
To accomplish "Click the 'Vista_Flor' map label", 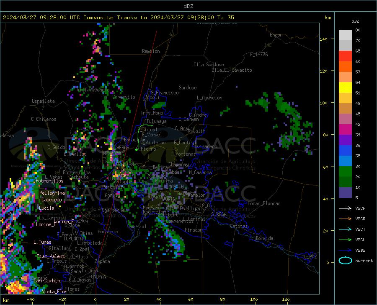I will (54, 291).
